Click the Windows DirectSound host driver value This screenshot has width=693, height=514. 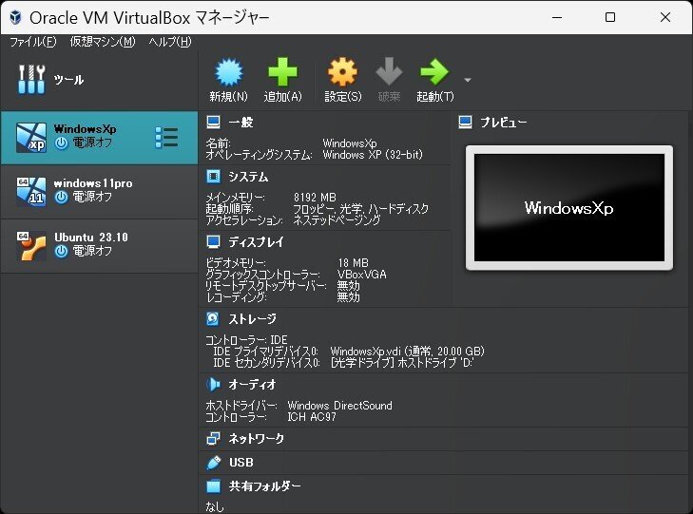[340, 406]
